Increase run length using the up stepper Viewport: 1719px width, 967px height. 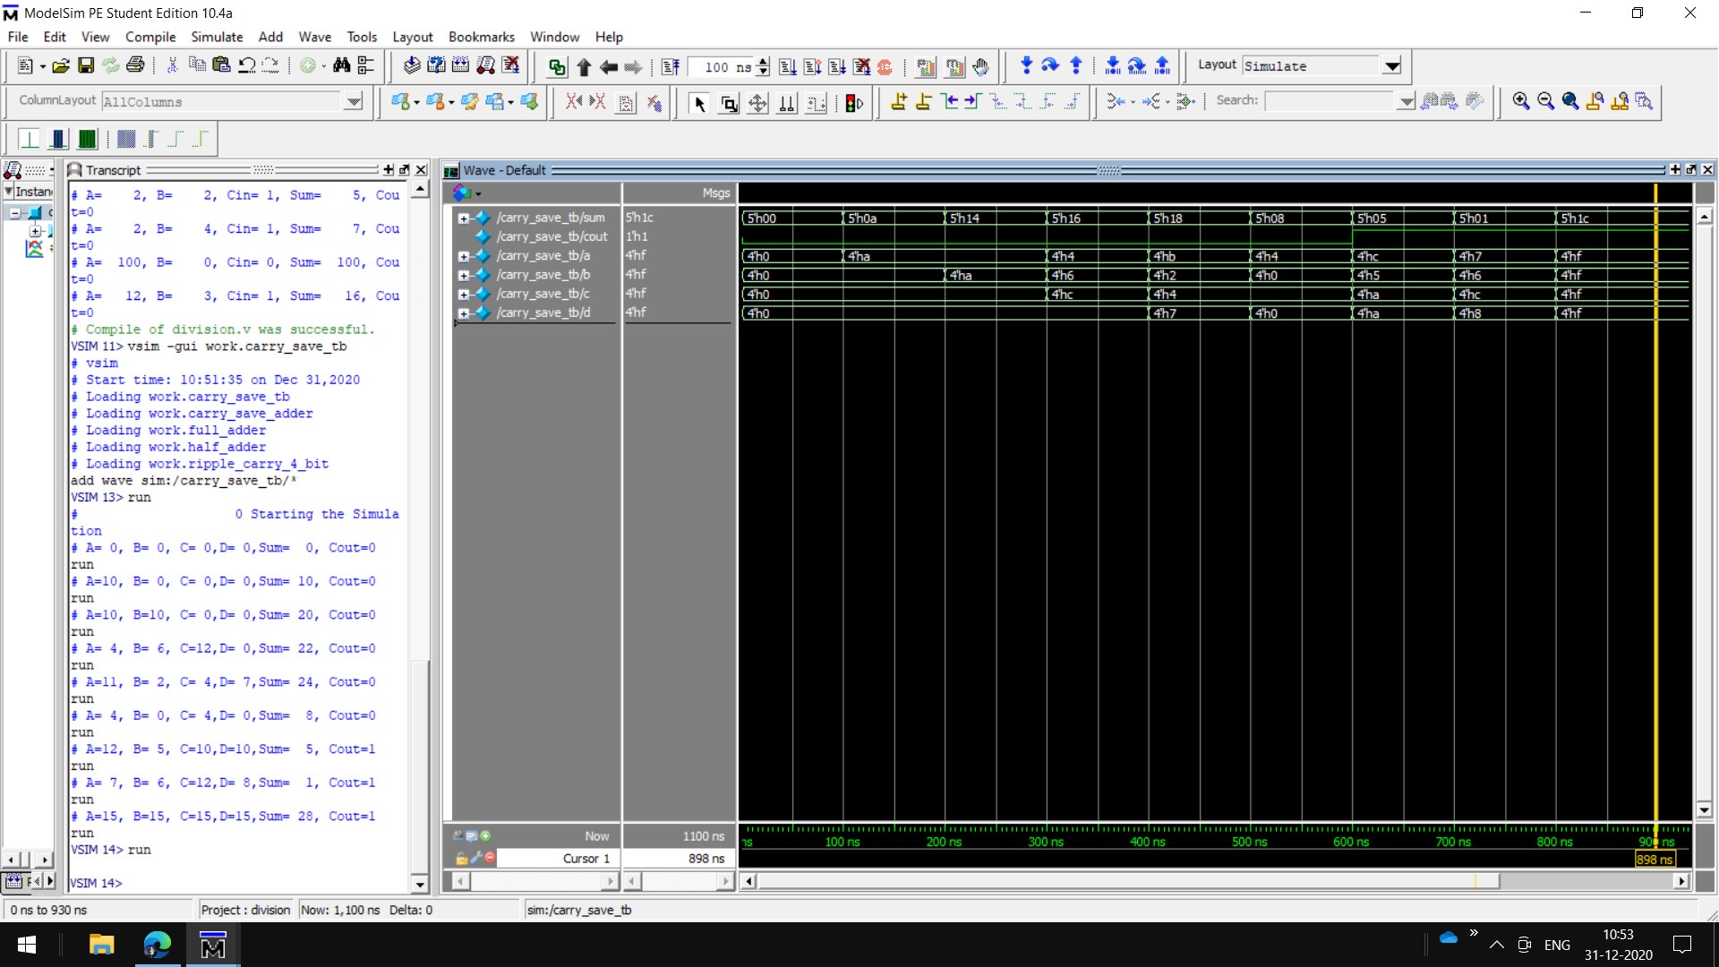coord(763,61)
